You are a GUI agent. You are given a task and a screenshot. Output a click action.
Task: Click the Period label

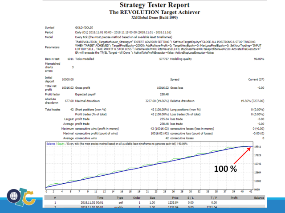click(49, 32)
